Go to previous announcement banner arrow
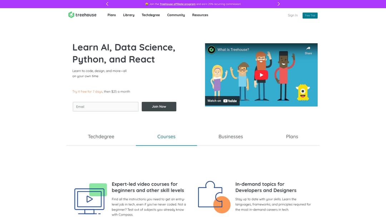 coord(107,4)
